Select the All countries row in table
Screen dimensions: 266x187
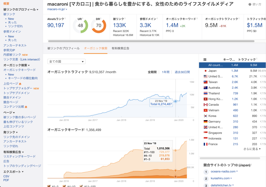(232, 65)
